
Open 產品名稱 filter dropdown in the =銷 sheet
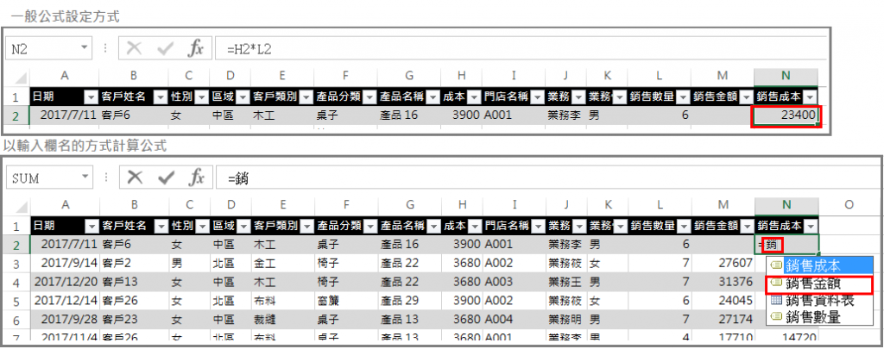click(433, 227)
